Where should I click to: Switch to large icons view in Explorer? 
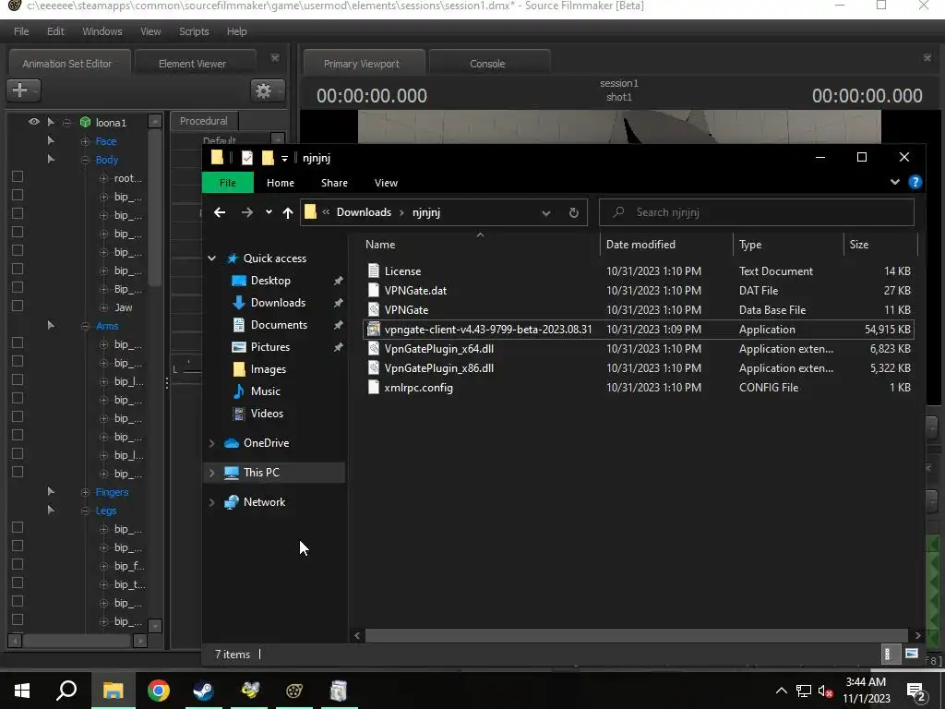(x=912, y=654)
